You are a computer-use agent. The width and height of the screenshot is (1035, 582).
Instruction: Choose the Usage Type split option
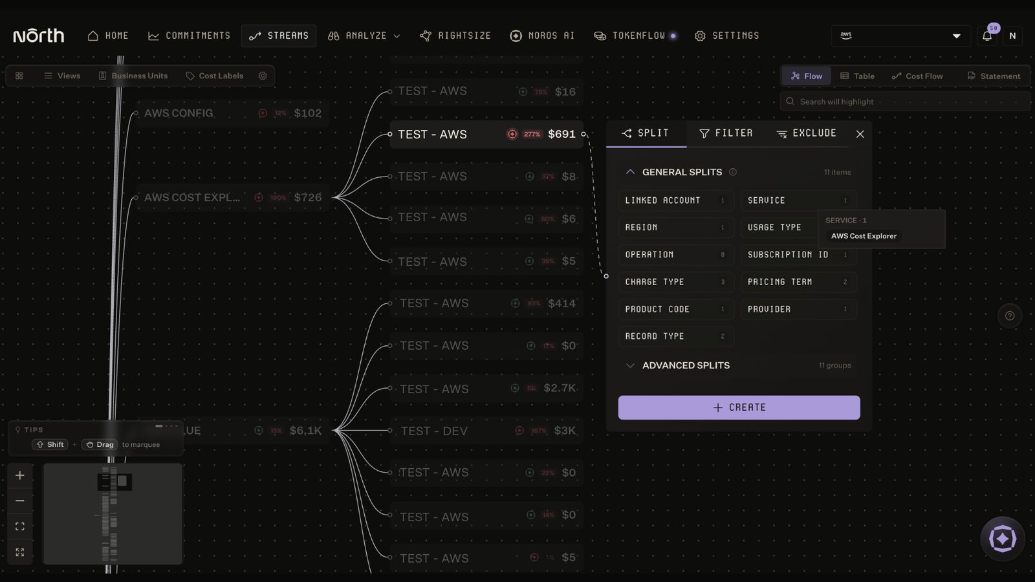click(779, 228)
